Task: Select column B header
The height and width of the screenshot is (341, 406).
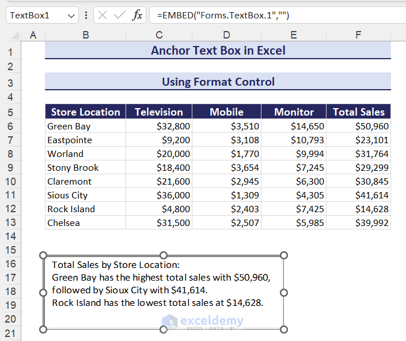Action: click(85, 35)
